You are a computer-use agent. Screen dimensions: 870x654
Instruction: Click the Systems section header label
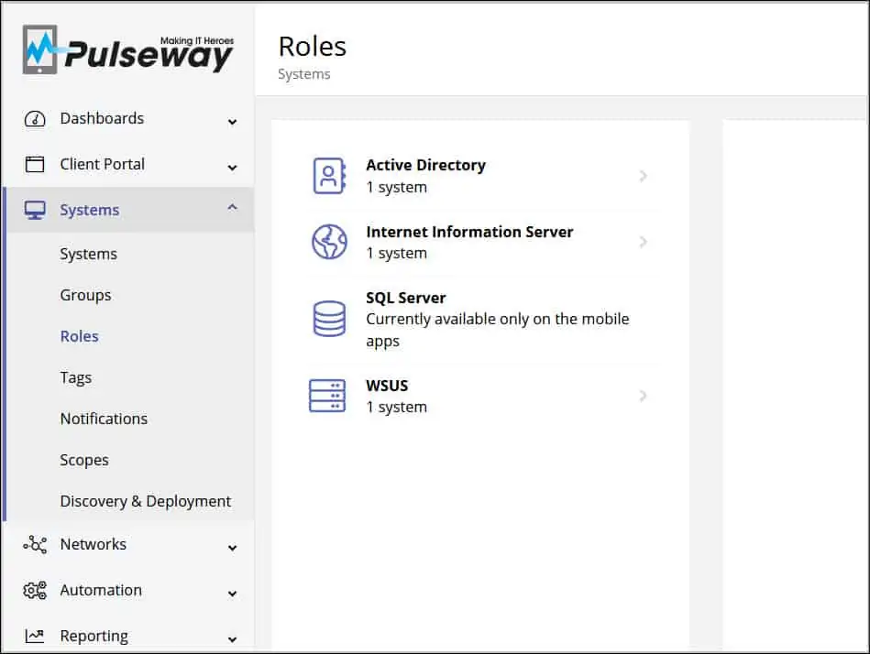pos(89,210)
